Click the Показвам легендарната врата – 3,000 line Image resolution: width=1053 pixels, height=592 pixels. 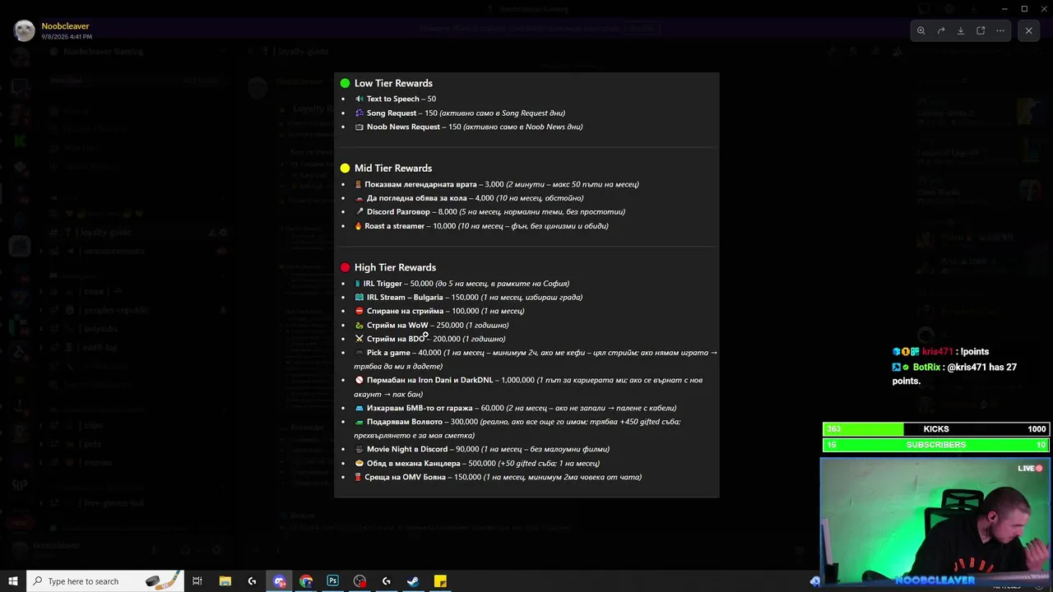pos(497,184)
